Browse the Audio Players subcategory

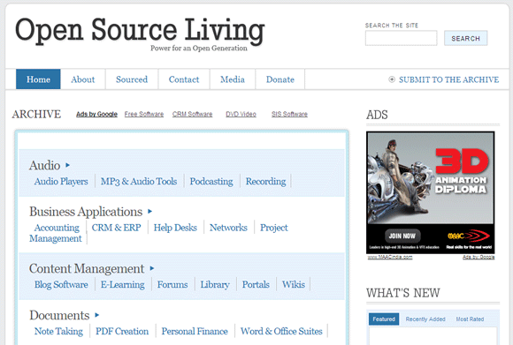pos(61,181)
